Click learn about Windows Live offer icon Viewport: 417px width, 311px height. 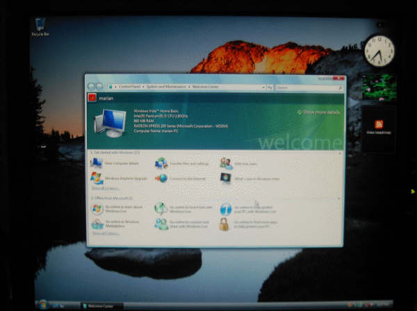click(97, 209)
